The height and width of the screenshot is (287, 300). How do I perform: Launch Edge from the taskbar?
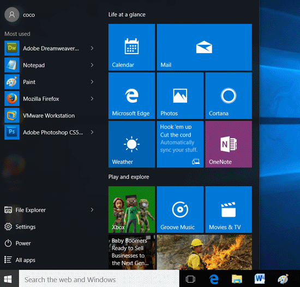(x=214, y=279)
